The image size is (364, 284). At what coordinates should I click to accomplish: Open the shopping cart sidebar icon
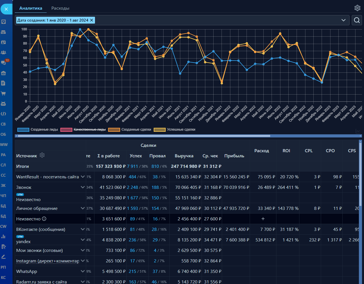coord(3,93)
